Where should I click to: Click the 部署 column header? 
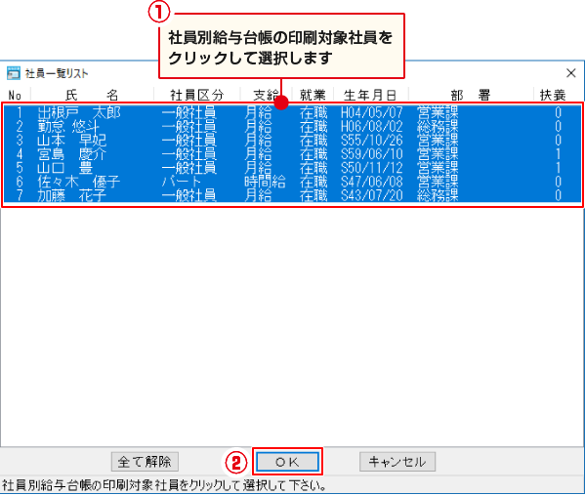(x=471, y=95)
